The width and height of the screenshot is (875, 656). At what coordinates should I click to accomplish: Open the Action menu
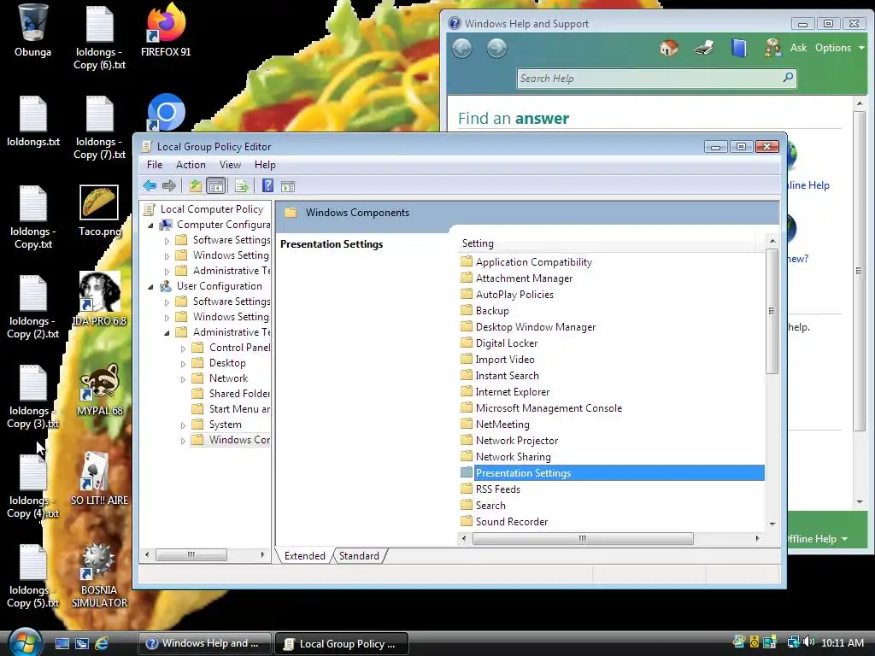(191, 165)
